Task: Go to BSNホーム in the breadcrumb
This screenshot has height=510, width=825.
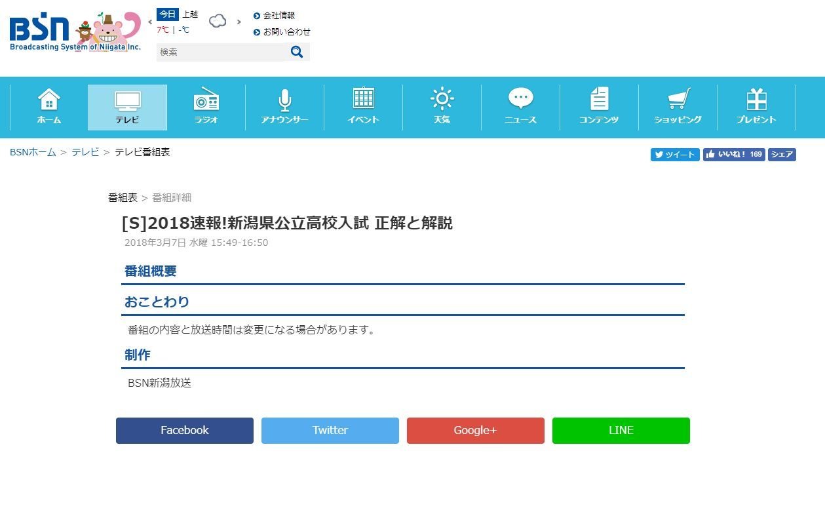Action: 33,152
